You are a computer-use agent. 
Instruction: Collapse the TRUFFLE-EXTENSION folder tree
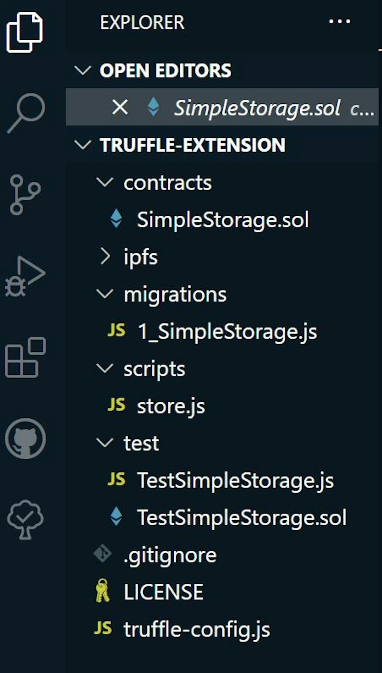pos(83,145)
